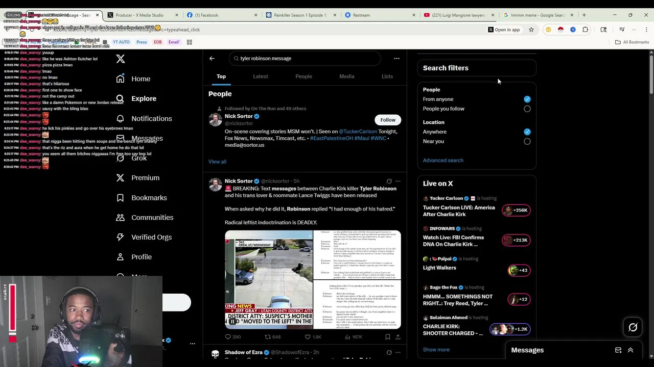Open the #EastPalestineOH hashtag link
This screenshot has height=367, width=654.
(x=332, y=138)
